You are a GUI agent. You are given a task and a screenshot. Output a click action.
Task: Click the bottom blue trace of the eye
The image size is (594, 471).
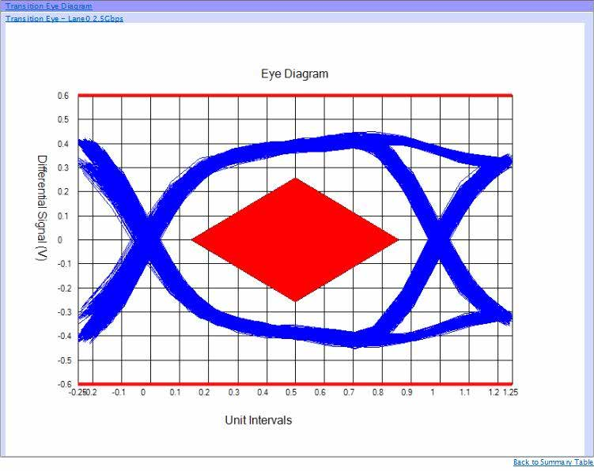(296, 333)
